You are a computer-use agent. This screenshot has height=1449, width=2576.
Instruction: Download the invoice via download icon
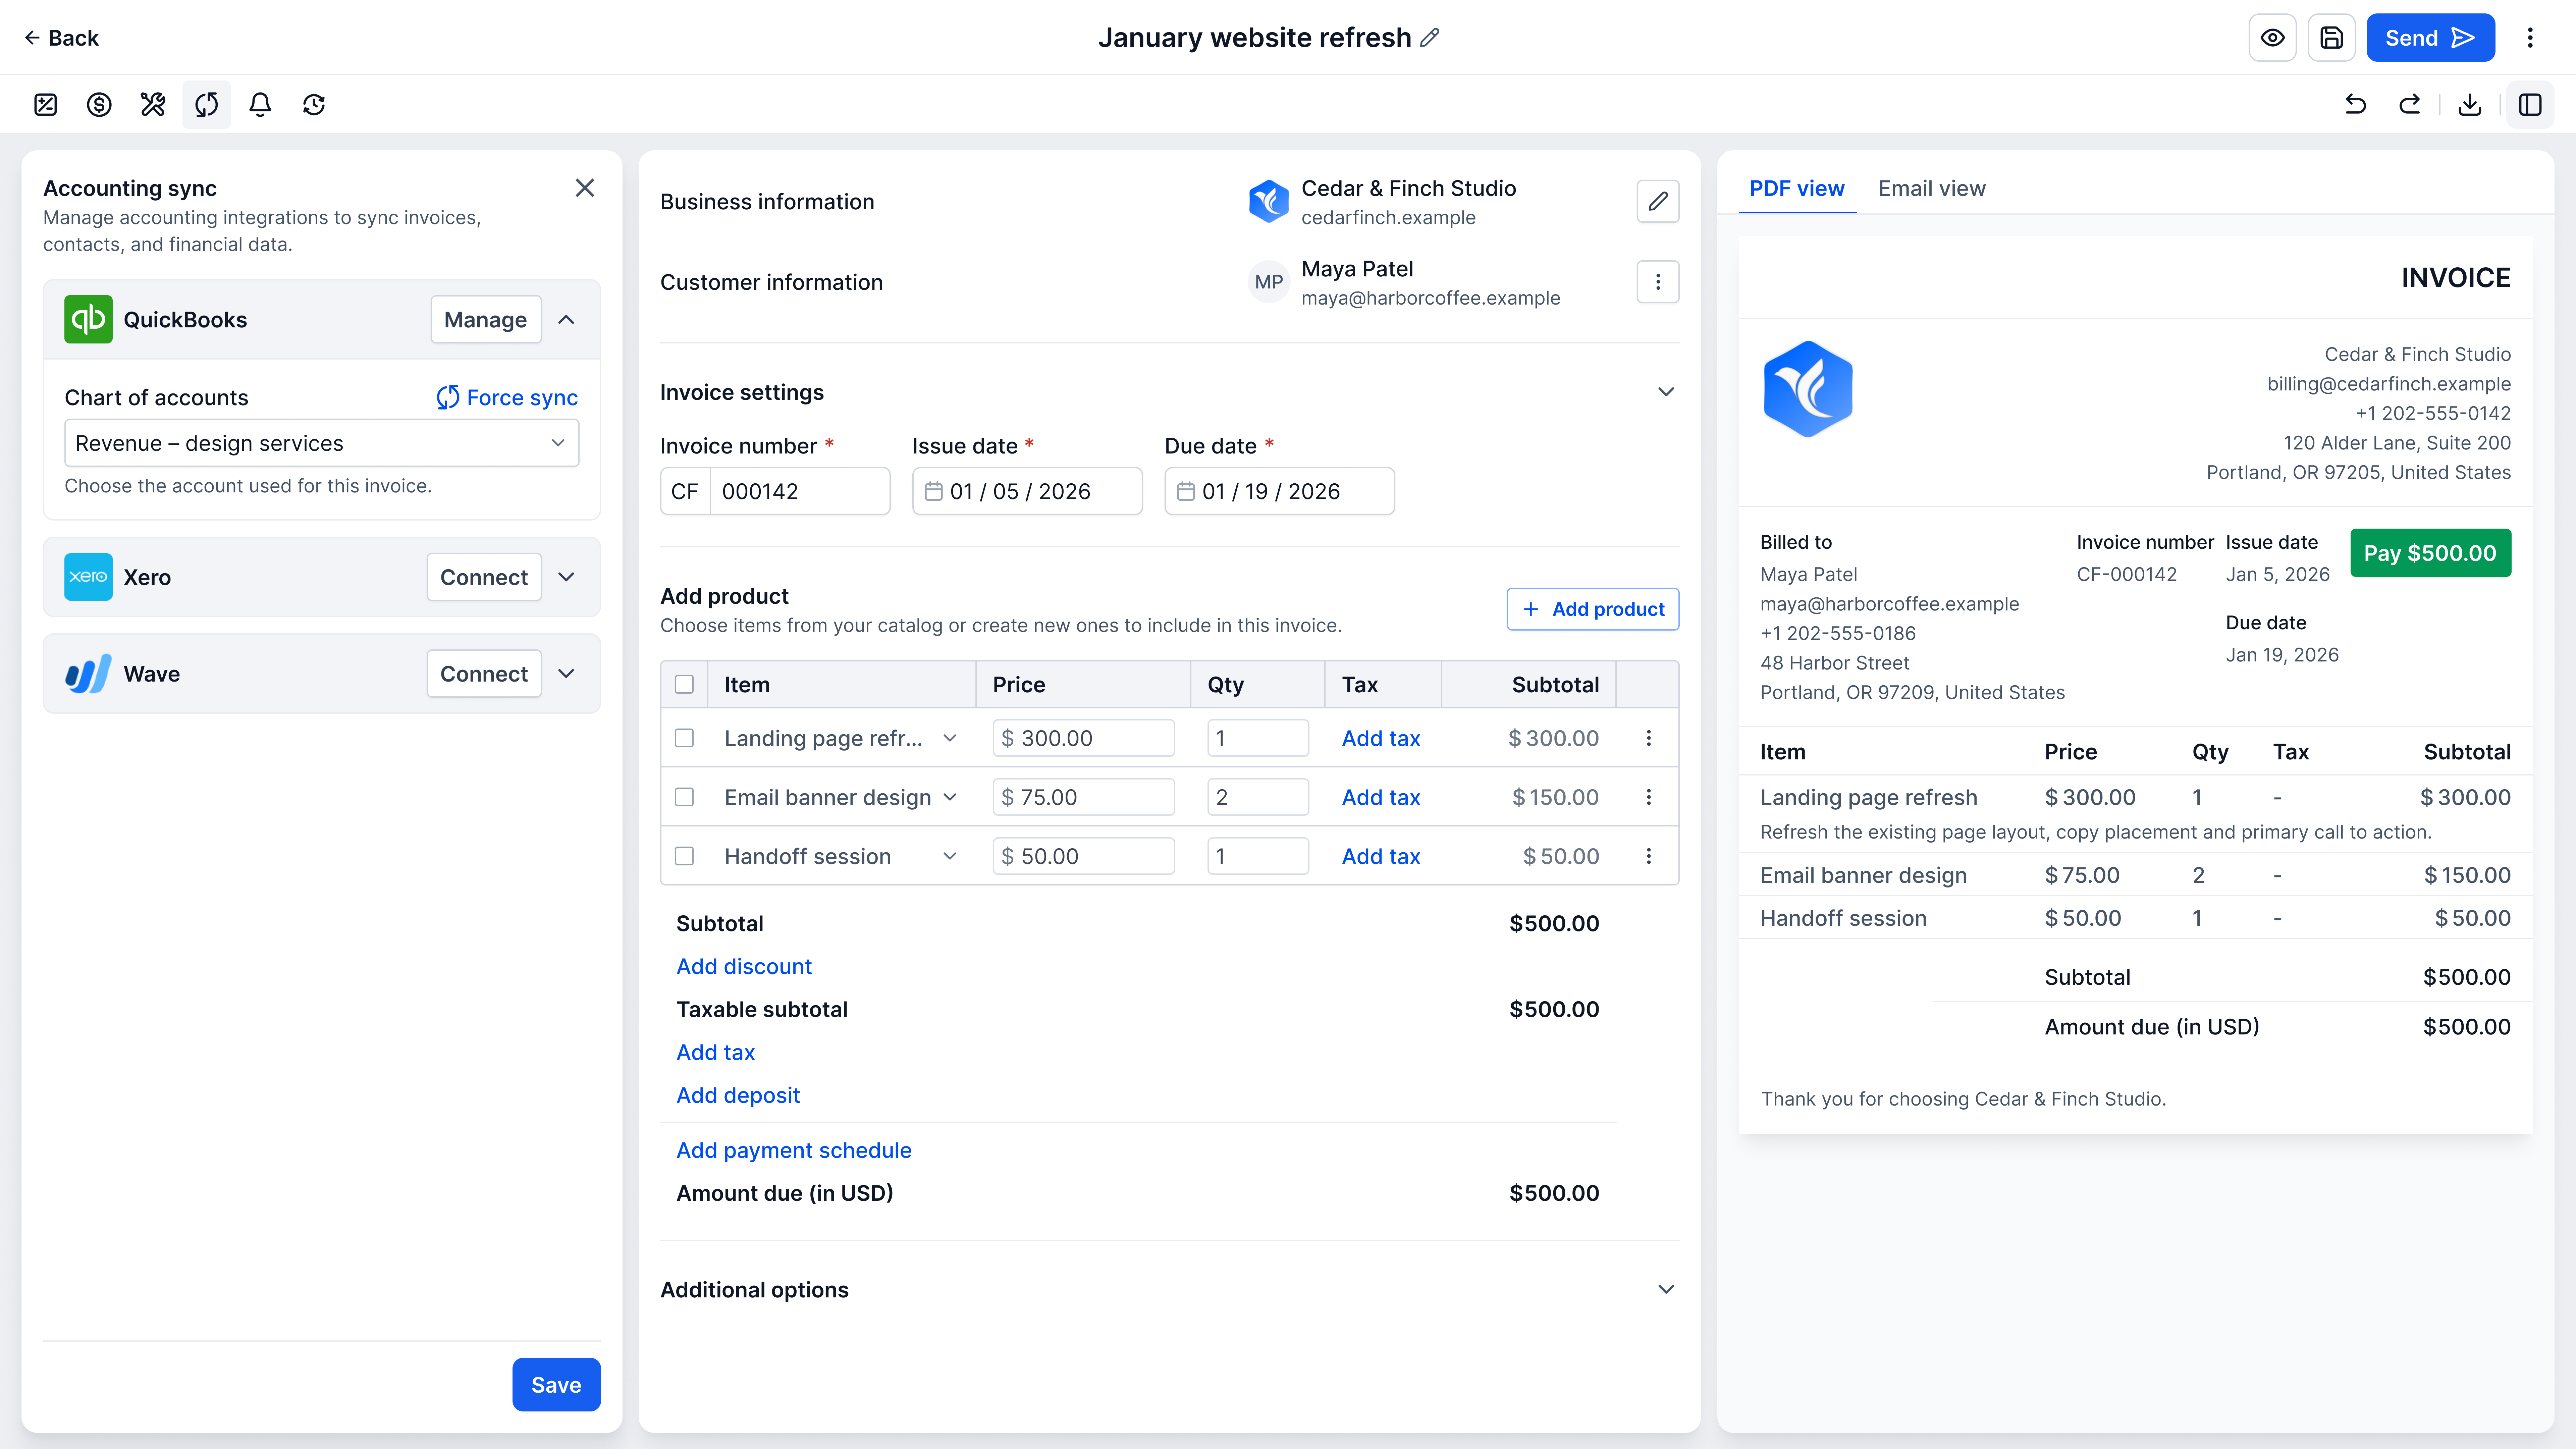click(x=2470, y=105)
